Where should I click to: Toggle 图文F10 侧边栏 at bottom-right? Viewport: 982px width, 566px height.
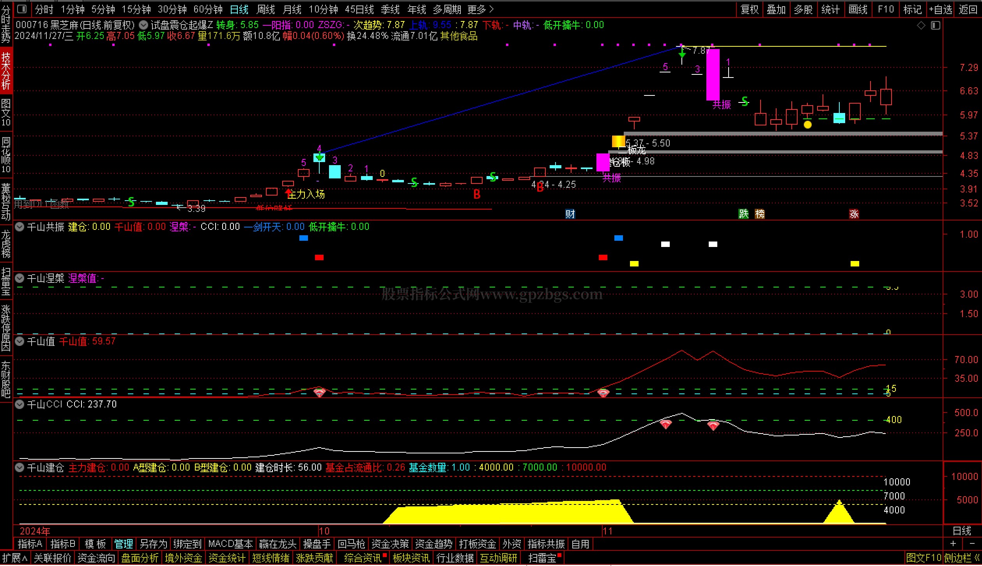pos(943,558)
